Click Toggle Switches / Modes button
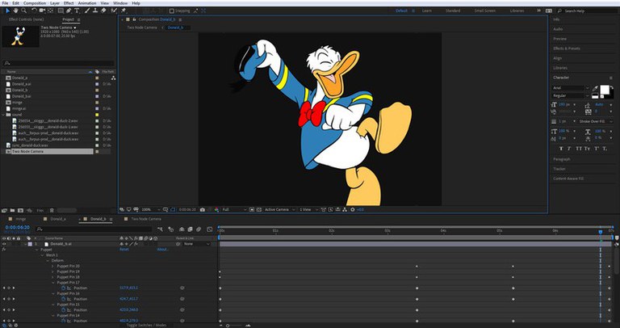The height and width of the screenshot is (328, 620). (x=146, y=326)
